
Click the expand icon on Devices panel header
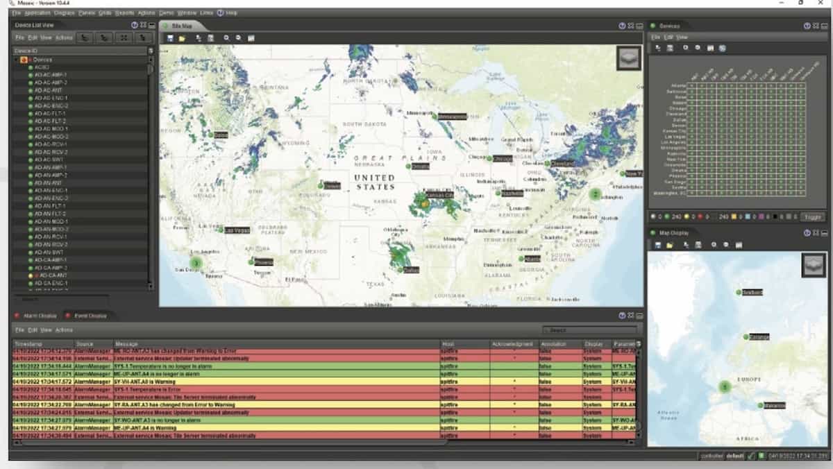click(815, 26)
